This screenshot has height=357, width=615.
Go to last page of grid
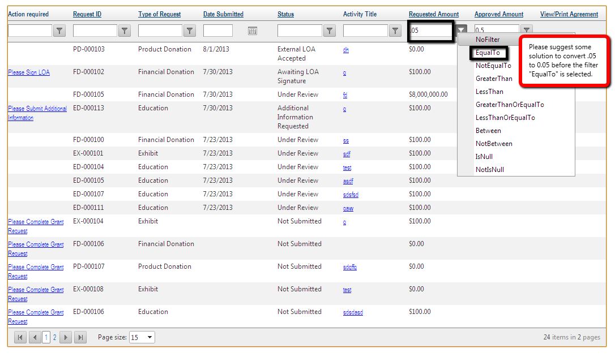click(x=80, y=337)
